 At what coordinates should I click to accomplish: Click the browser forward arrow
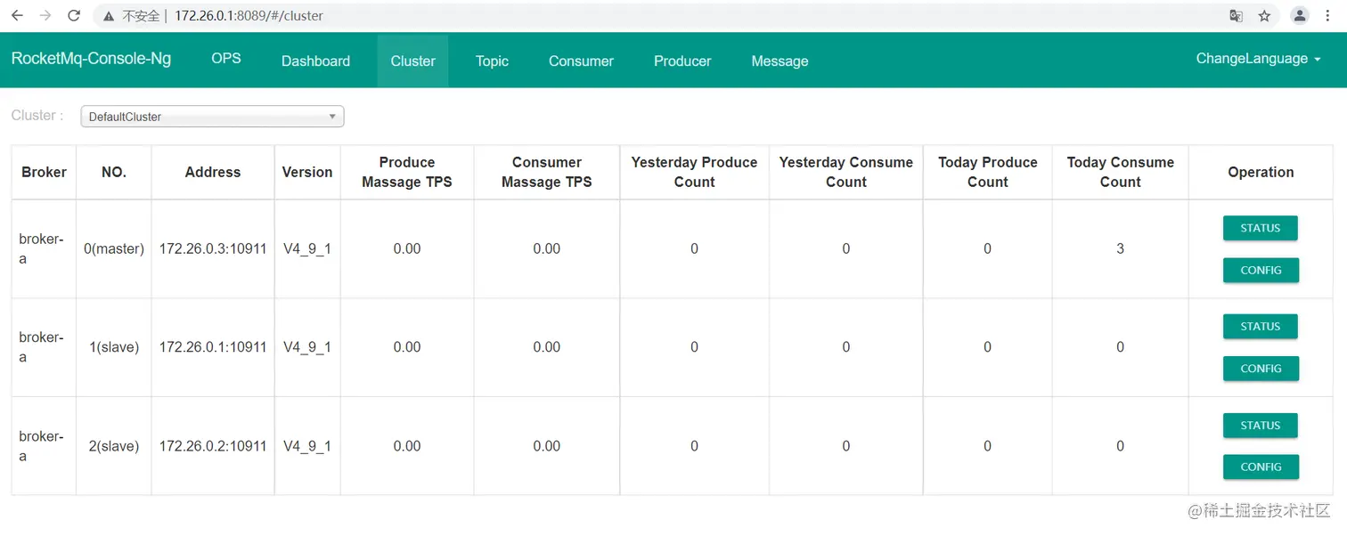45,16
